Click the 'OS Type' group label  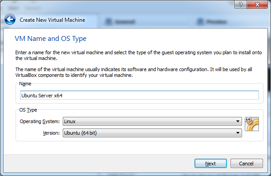28,110
